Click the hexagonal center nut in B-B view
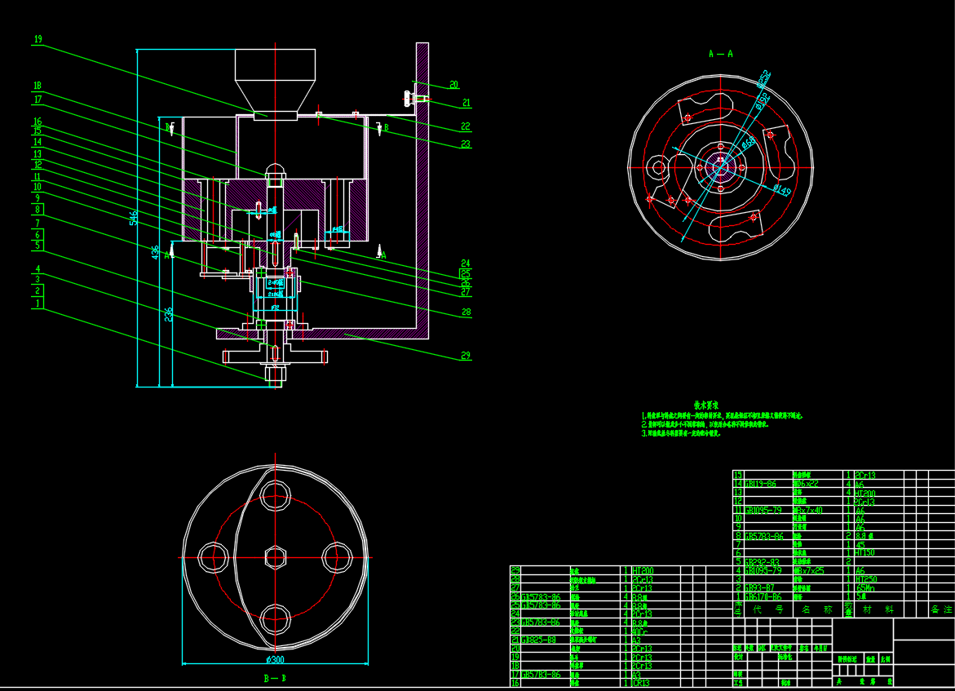This screenshot has height=691, width=955. (x=274, y=557)
